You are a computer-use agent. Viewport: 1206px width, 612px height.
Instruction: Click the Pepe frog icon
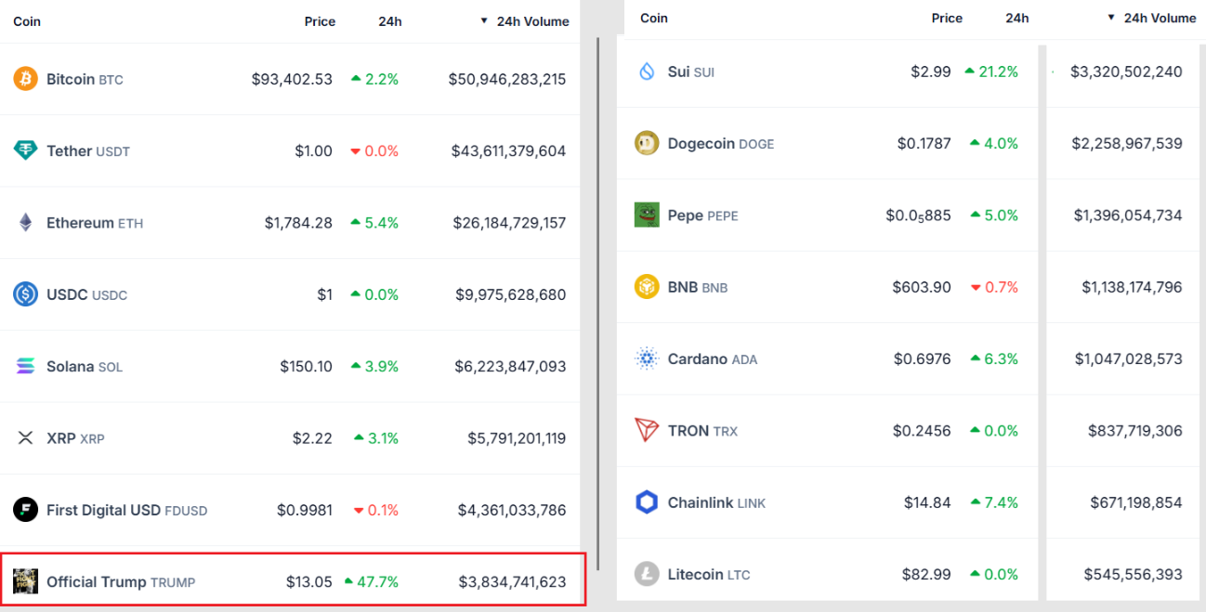click(x=647, y=215)
